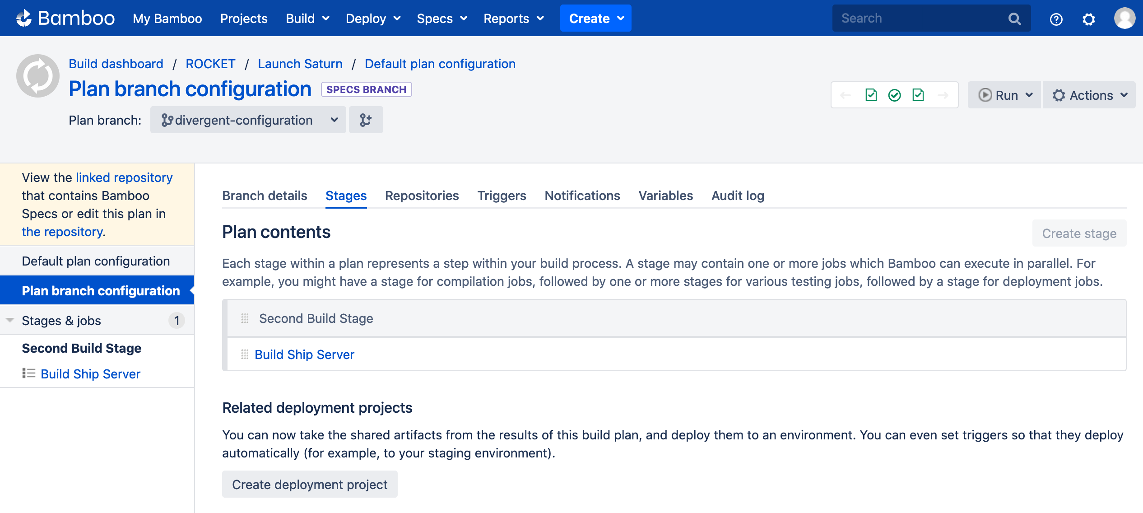Open the Audit log tab
The width and height of the screenshot is (1143, 513).
coord(738,196)
